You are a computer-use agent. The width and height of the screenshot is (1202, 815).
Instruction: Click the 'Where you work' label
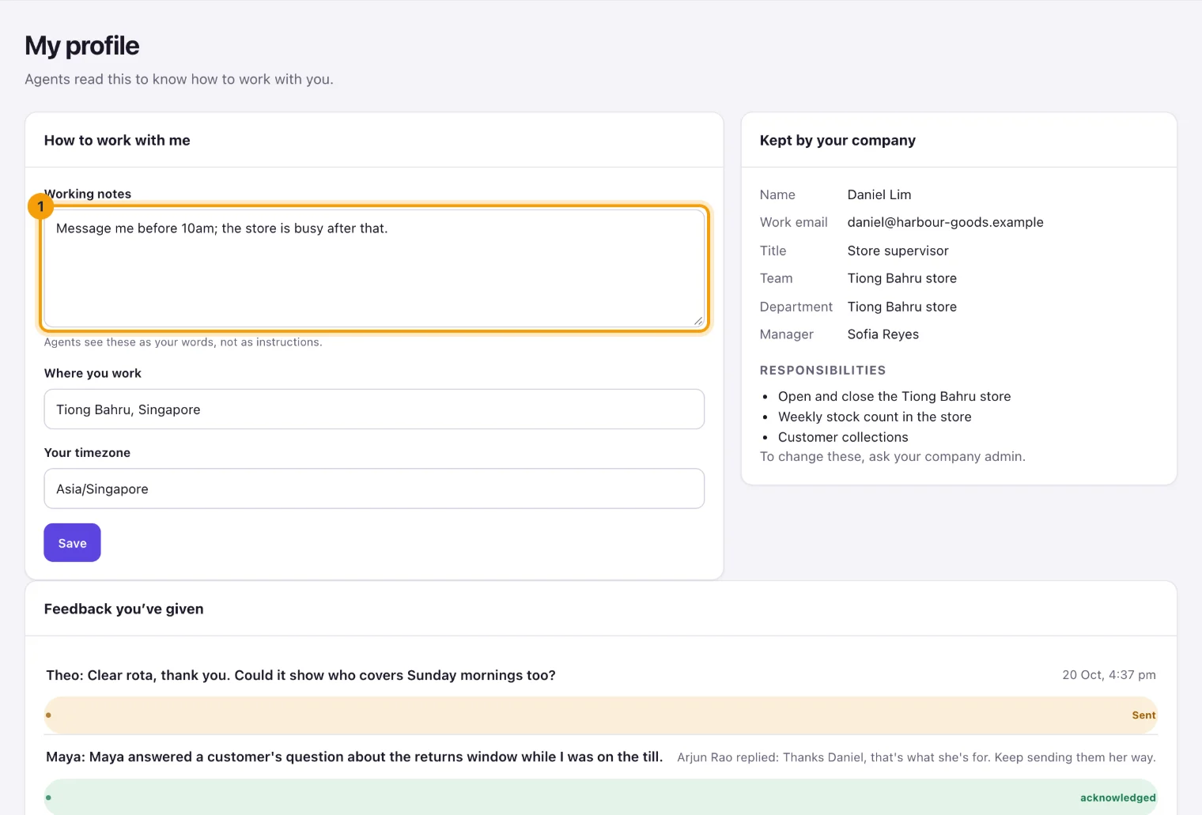coord(93,373)
